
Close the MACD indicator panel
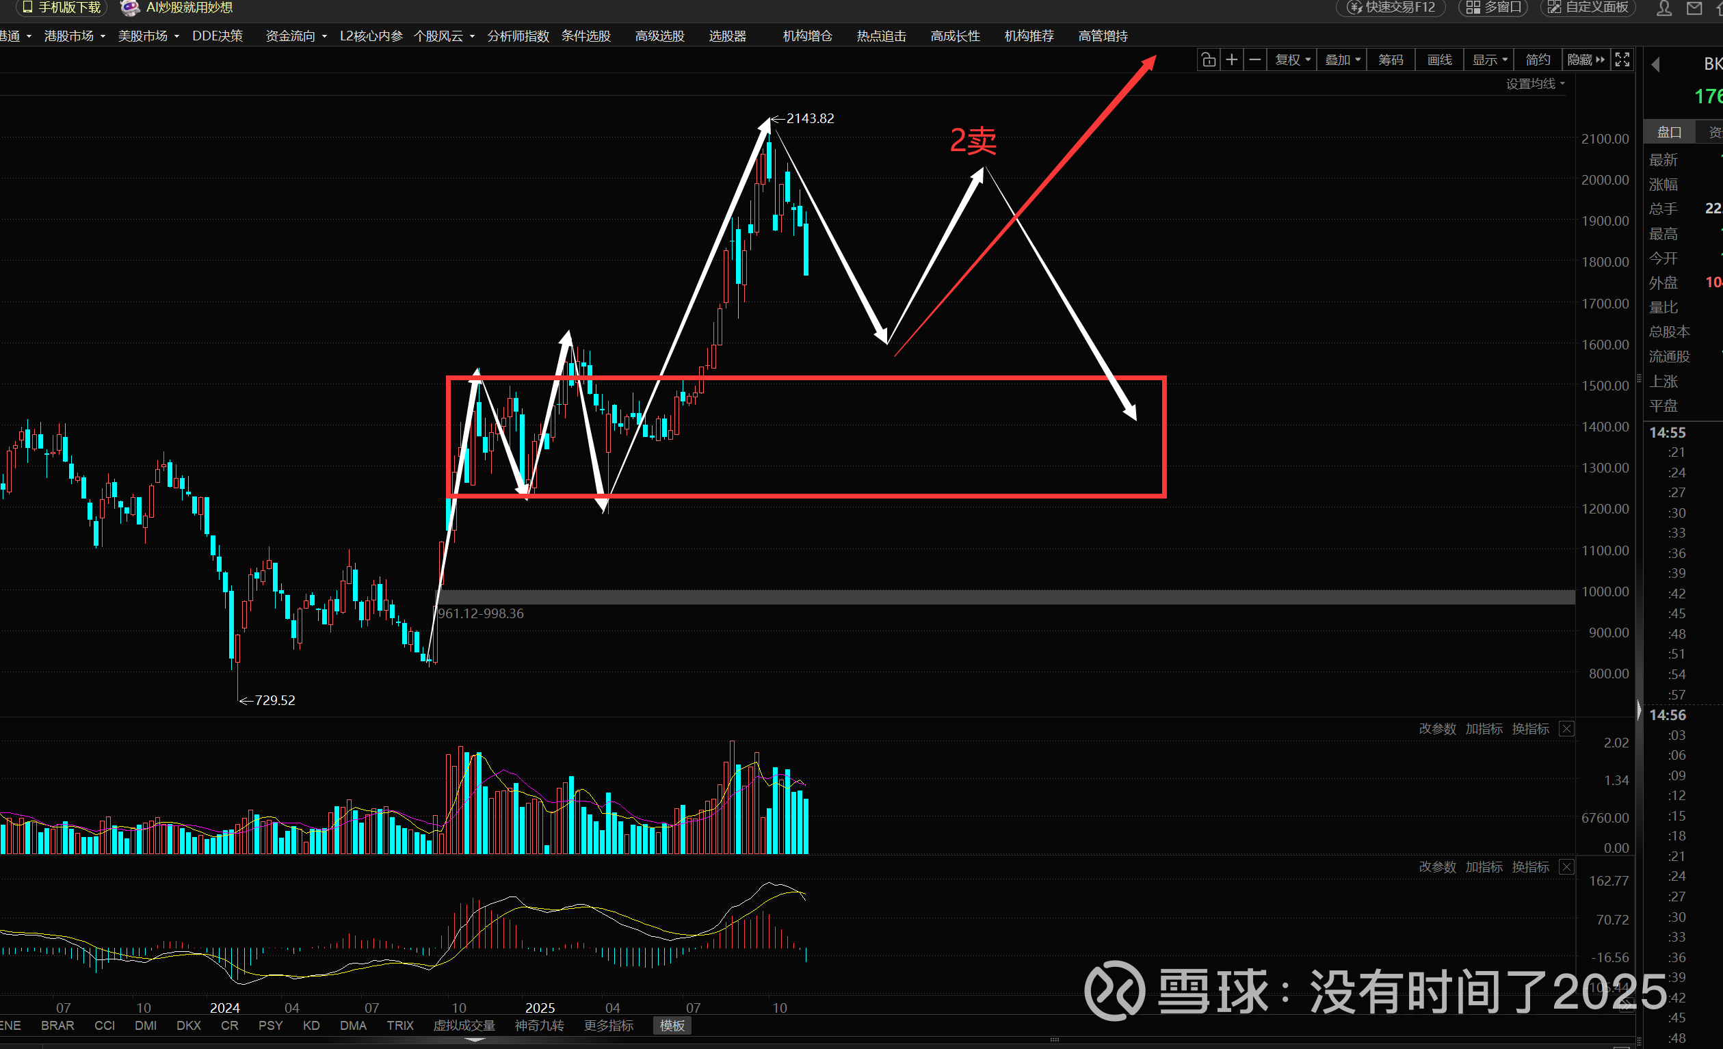click(x=1567, y=867)
